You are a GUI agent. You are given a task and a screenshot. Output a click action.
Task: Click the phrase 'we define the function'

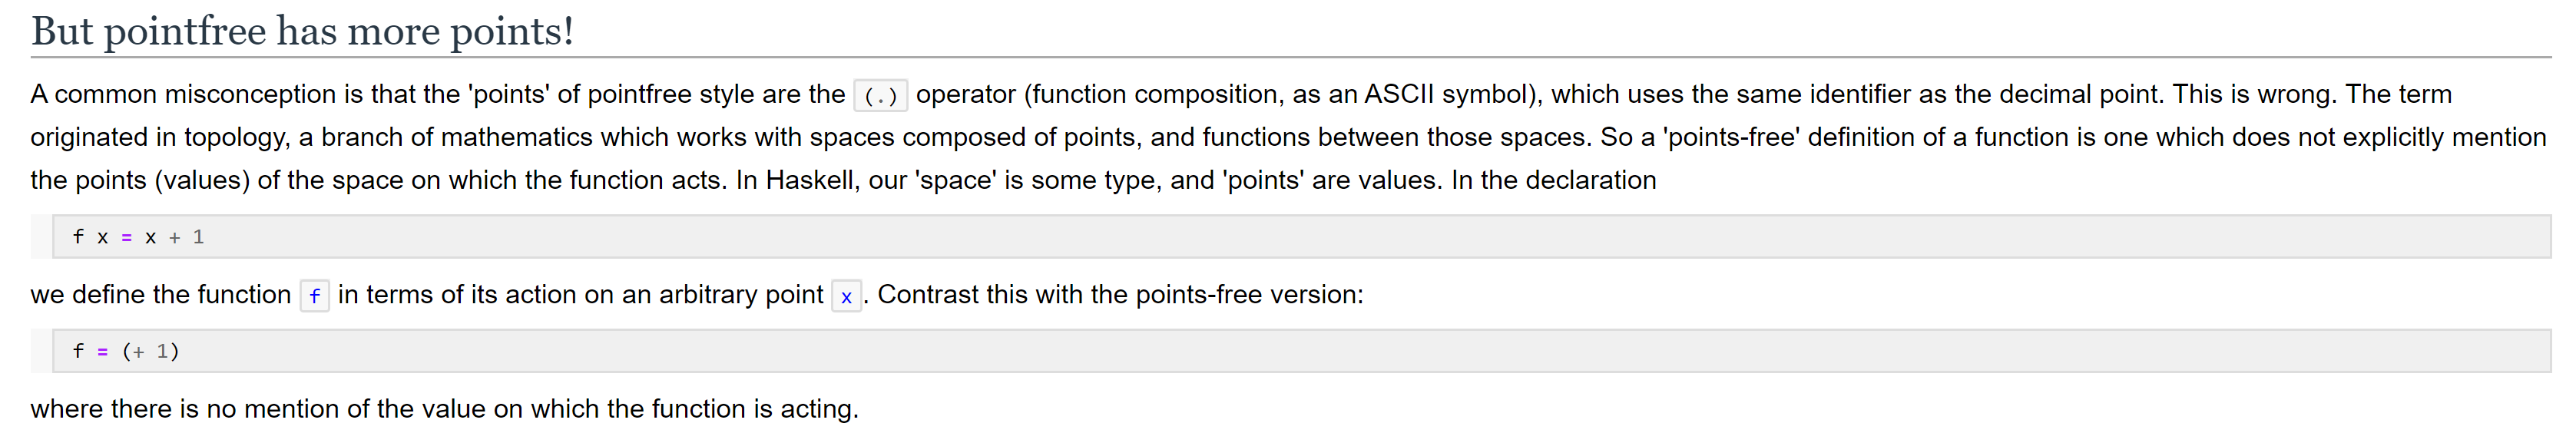[x=160, y=295]
